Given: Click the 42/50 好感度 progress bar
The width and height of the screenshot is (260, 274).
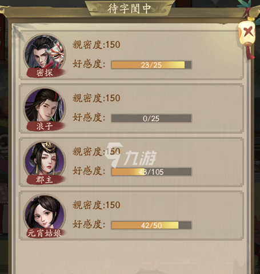Looking at the screenshot, I should click(151, 225).
